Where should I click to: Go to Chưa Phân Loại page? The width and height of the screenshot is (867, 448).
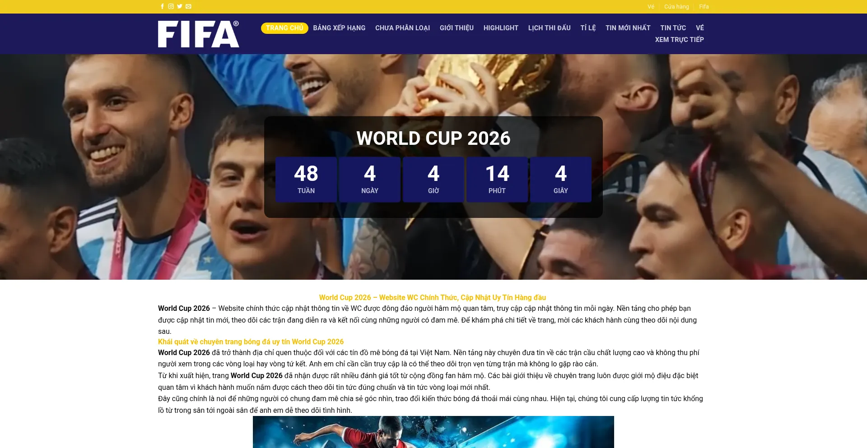(402, 28)
